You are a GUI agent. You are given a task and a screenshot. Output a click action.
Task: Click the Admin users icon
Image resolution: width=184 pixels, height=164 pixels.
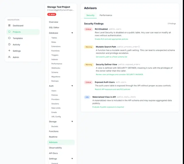[x=9, y=57]
